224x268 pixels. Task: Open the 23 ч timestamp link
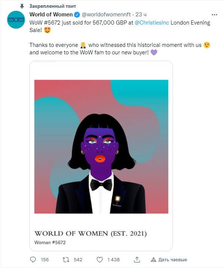pos(141,15)
